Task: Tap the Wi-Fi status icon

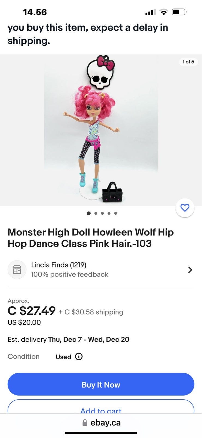Action: [x=164, y=12]
